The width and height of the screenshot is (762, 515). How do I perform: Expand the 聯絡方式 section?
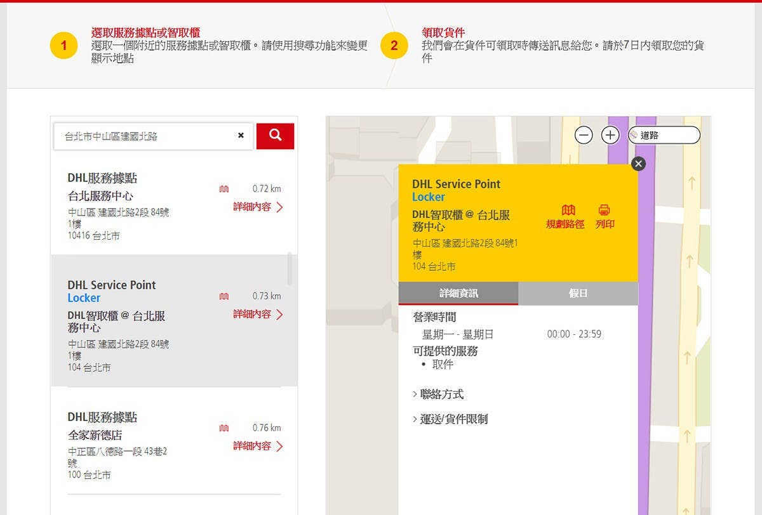(x=438, y=394)
